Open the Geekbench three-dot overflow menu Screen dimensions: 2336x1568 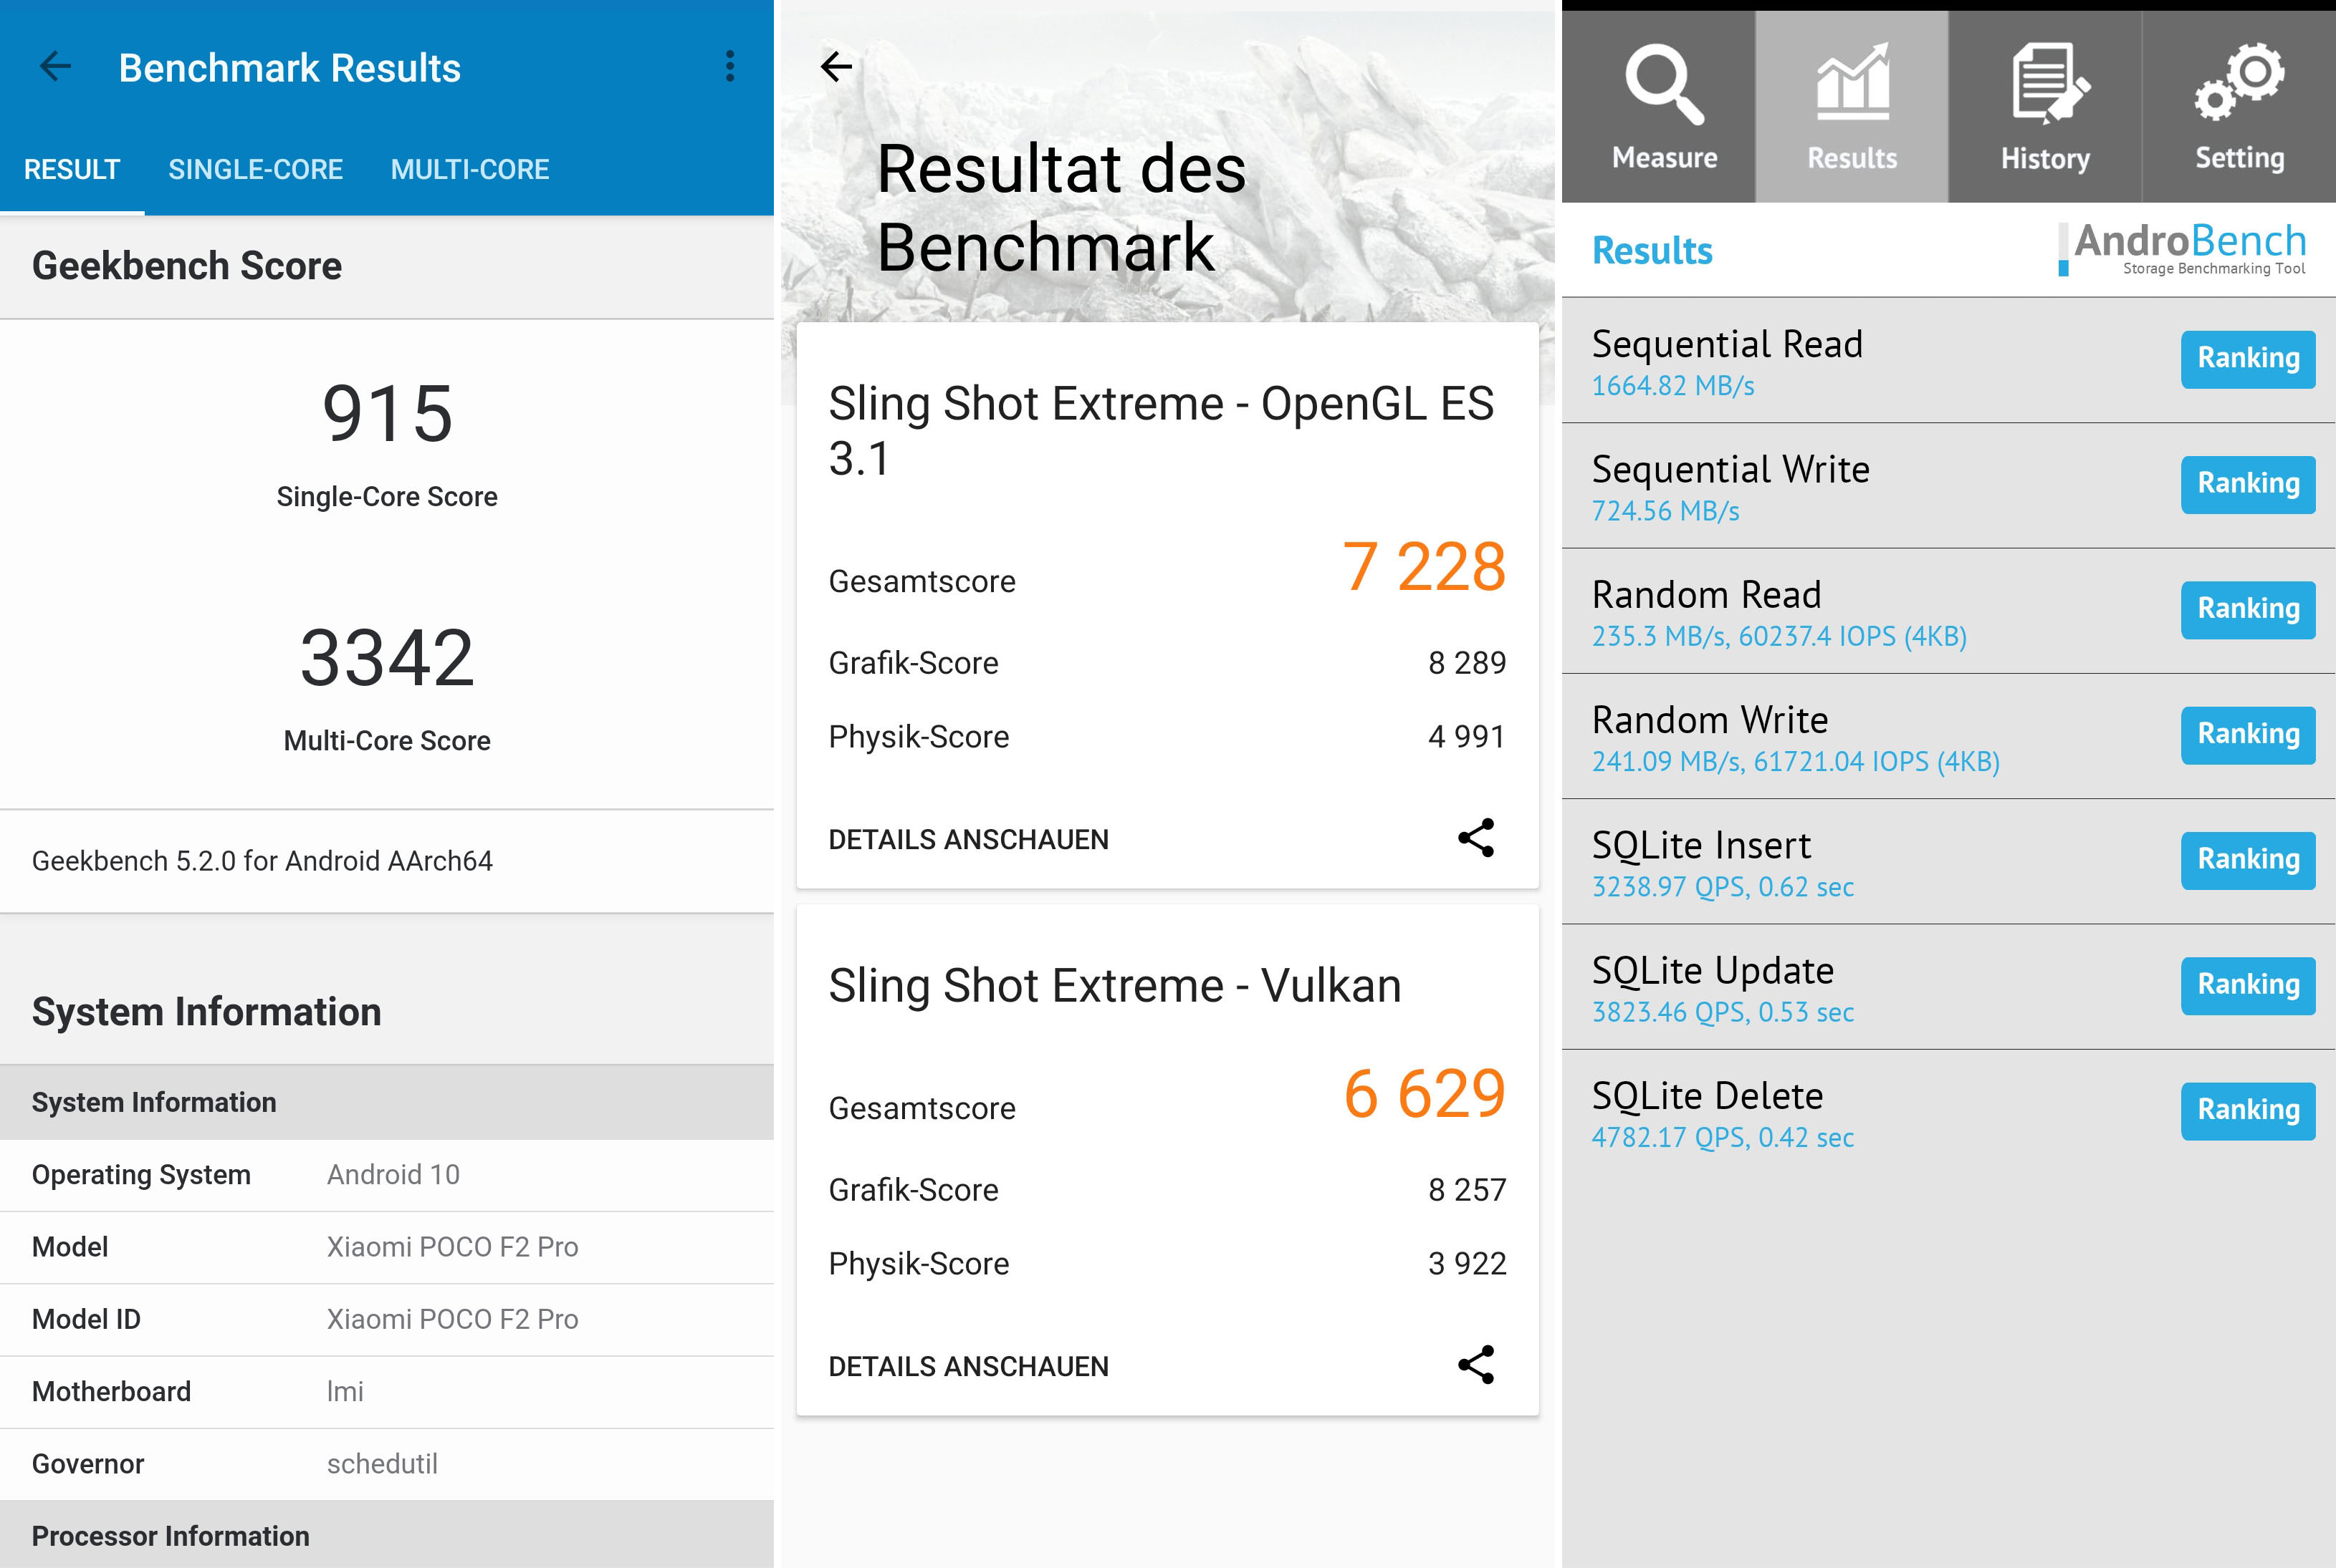(729, 67)
